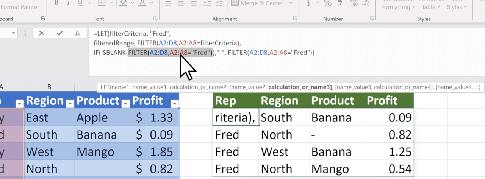Click the borders icon

(102, 3)
